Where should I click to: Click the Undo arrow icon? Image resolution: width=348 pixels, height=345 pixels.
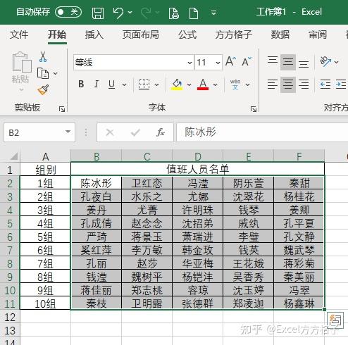[x=118, y=13]
